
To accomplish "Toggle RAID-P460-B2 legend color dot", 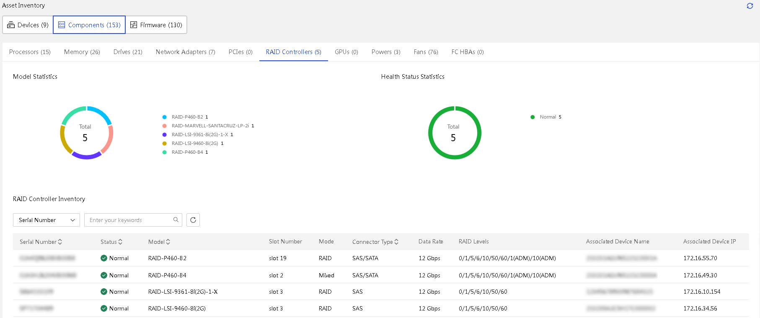I will (x=165, y=117).
